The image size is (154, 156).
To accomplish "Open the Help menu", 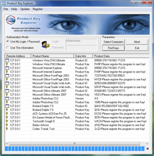I will pyautogui.click(x=14, y=9).
